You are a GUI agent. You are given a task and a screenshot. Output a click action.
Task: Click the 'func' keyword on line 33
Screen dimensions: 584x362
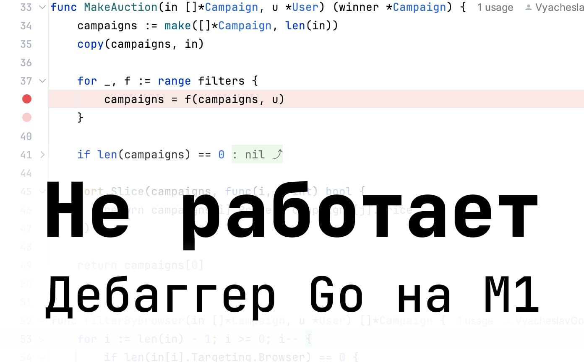[x=64, y=8]
